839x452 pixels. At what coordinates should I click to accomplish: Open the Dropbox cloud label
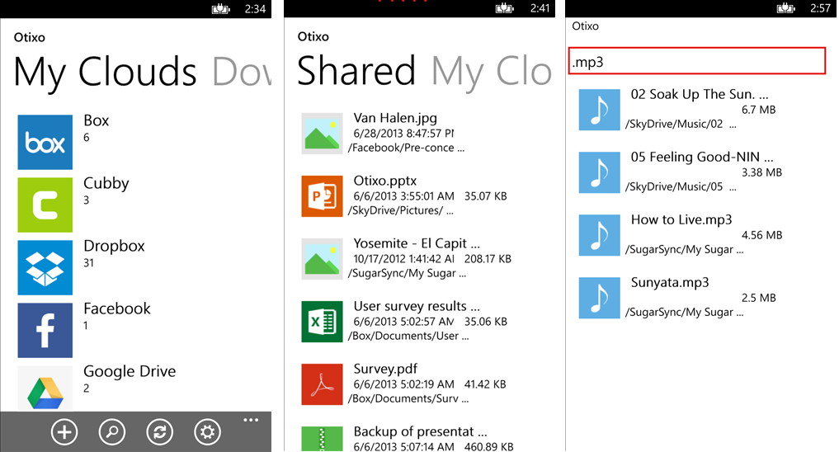click(x=114, y=246)
